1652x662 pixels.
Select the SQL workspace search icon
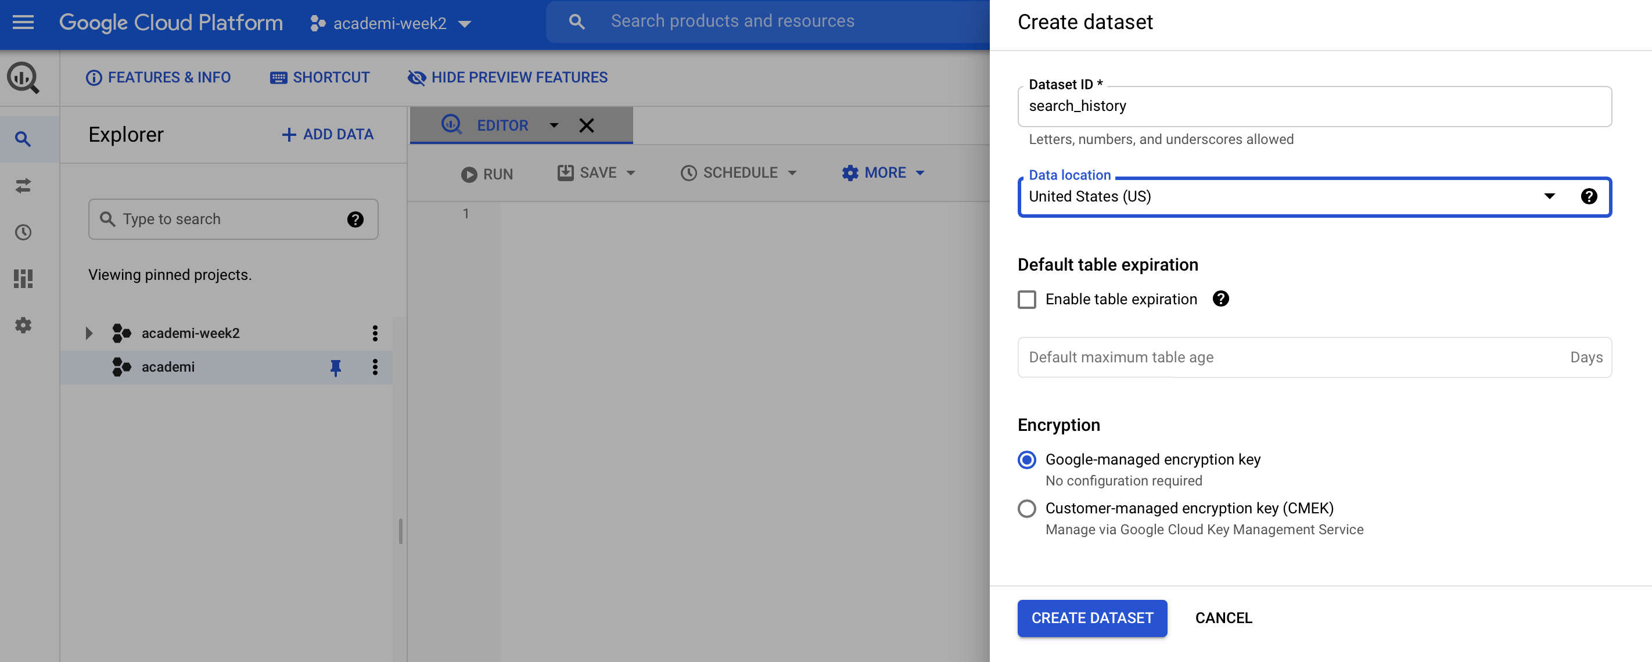pyautogui.click(x=24, y=138)
